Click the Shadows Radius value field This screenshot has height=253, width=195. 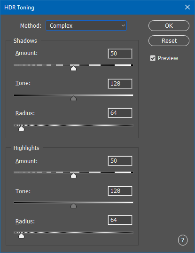click(x=120, y=113)
